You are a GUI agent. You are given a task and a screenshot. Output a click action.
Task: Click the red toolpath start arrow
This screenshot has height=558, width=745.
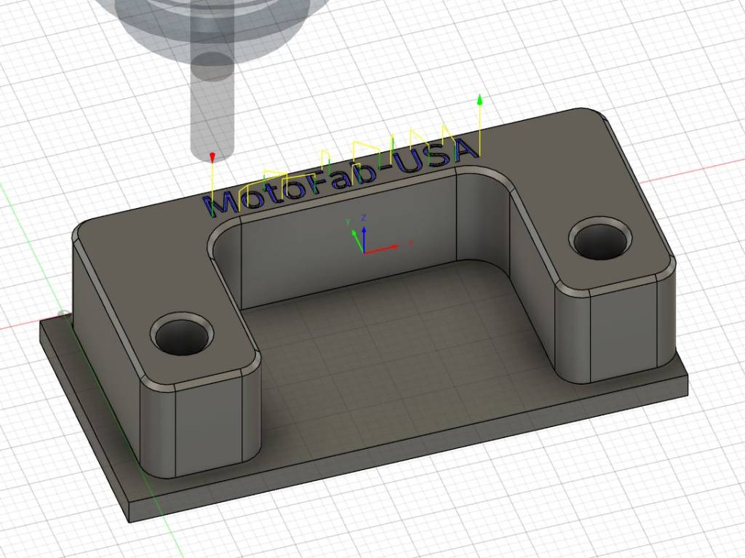click(212, 157)
